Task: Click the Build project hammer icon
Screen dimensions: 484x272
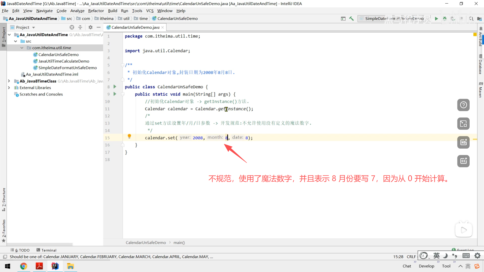Action: coord(351,19)
